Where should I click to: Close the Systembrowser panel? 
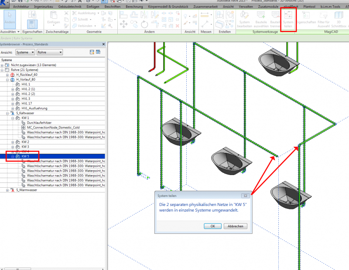tap(103, 44)
